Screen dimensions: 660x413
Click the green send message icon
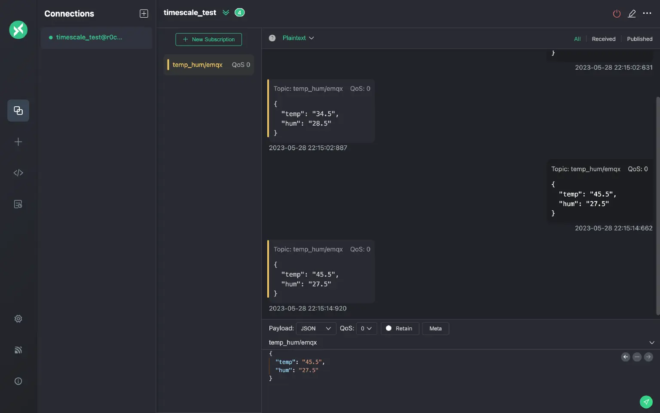click(x=646, y=401)
